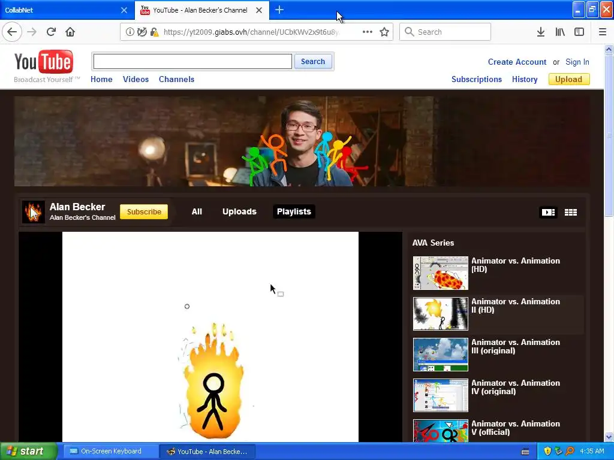Toggle the sidebar icon in Firefox toolbar
Image resolution: width=614 pixels, height=460 pixels.
coord(579,32)
